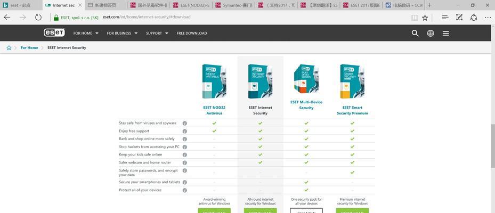
Task: Refresh the current page
Action: tap(38, 18)
